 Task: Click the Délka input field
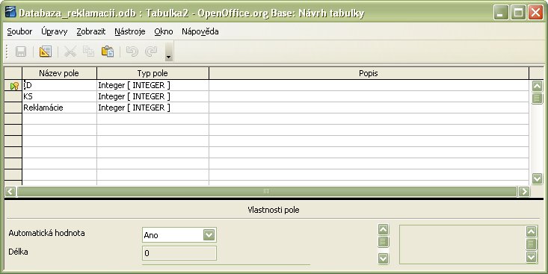179,253
